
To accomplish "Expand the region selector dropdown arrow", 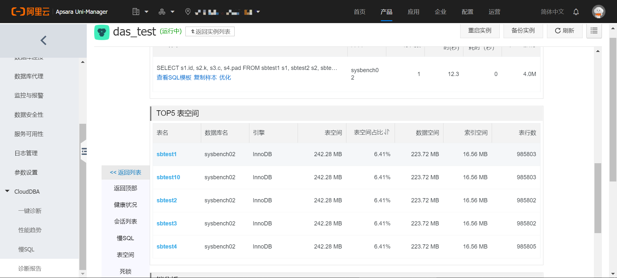I will pyautogui.click(x=258, y=12).
